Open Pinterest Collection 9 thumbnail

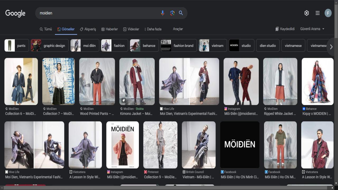[160, 145]
